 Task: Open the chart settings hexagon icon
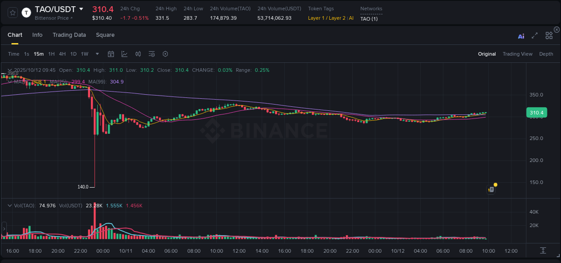click(165, 54)
